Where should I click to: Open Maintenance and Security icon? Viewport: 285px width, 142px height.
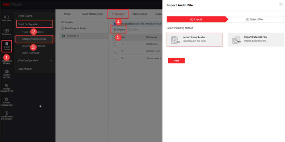tap(7, 115)
